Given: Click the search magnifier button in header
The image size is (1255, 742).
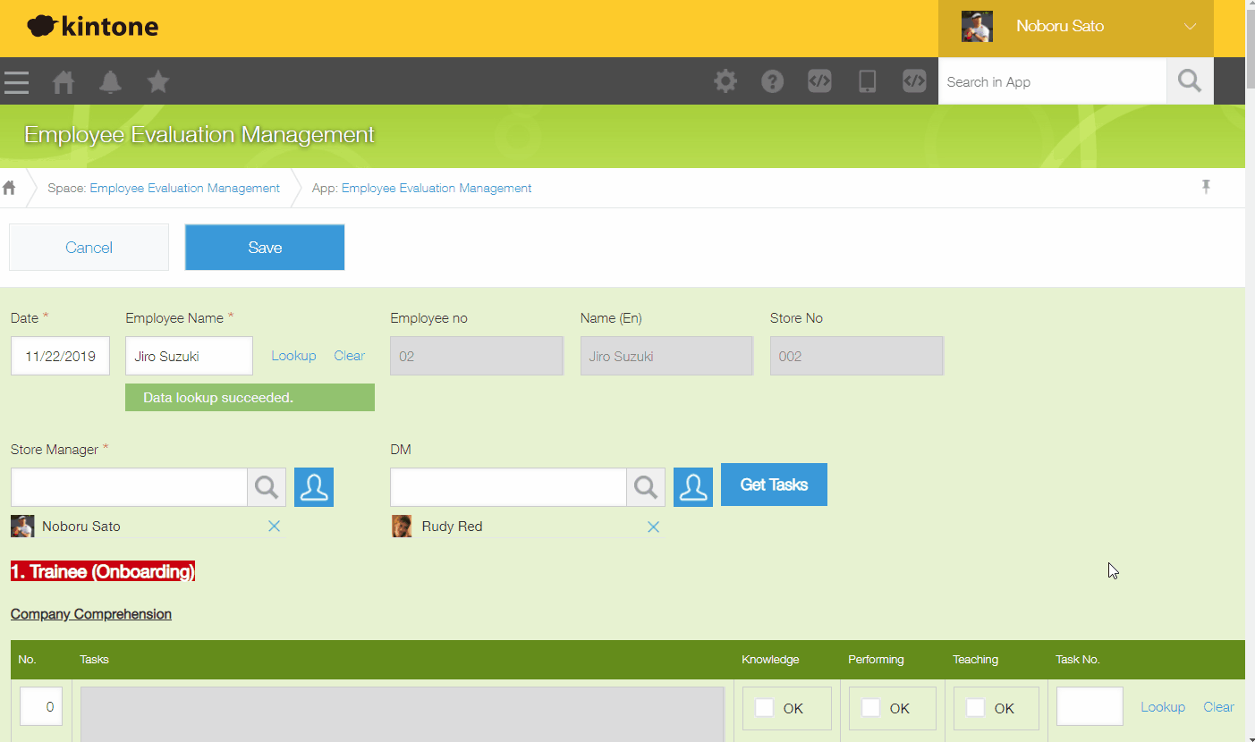Looking at the screenshot, I should pos(1190,81).
